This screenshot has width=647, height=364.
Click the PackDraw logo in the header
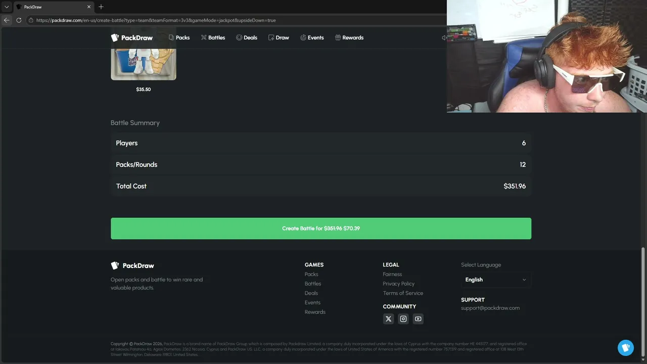coord(132,37)
